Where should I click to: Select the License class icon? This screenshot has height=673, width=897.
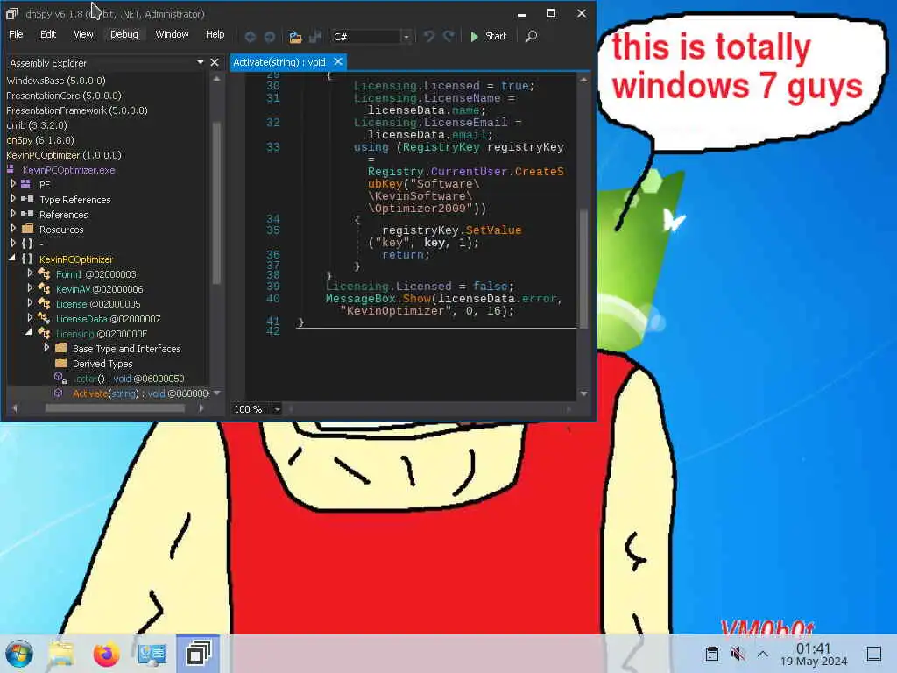(44, 303)
